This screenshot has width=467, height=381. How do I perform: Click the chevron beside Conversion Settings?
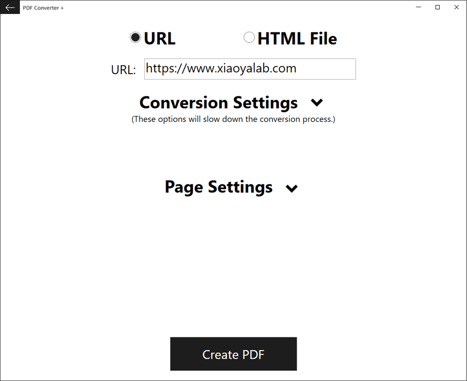coord(317,103)
